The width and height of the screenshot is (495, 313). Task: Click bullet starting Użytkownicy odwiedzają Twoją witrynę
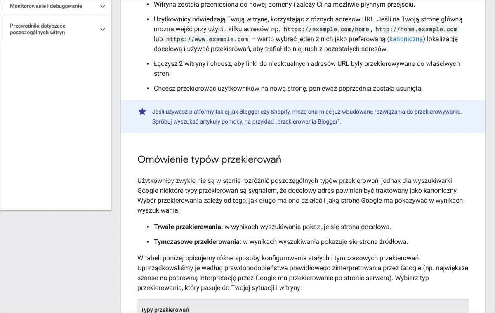click(308, 34)
